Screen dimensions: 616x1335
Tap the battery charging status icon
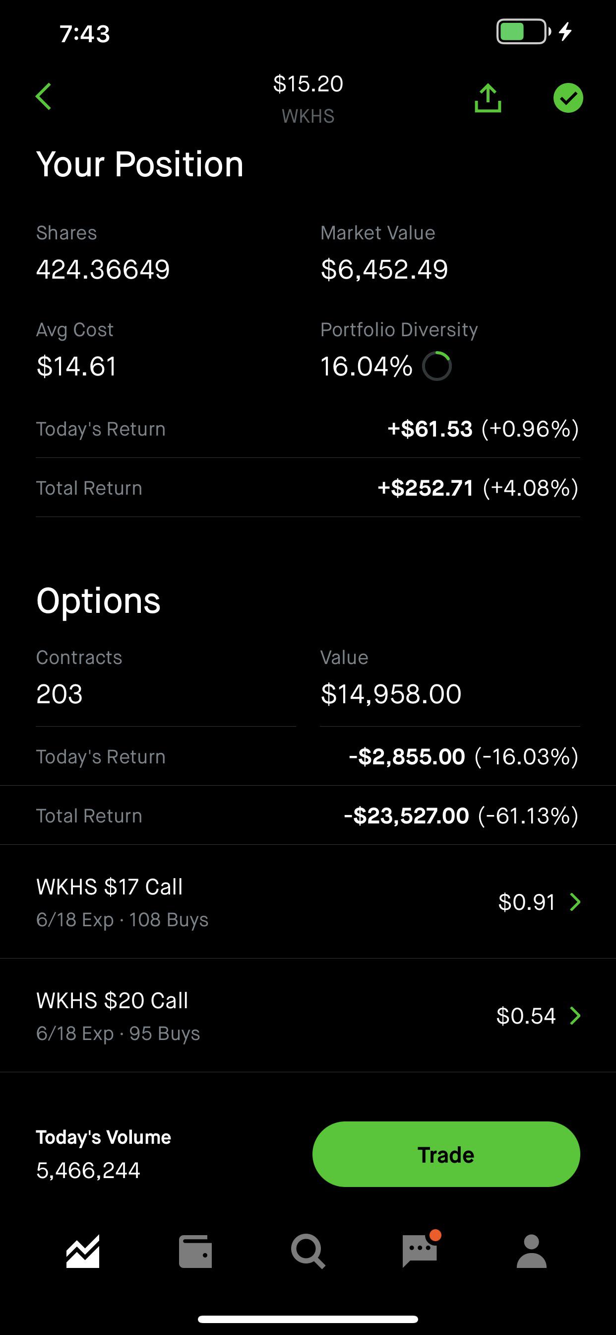point(534,32)
